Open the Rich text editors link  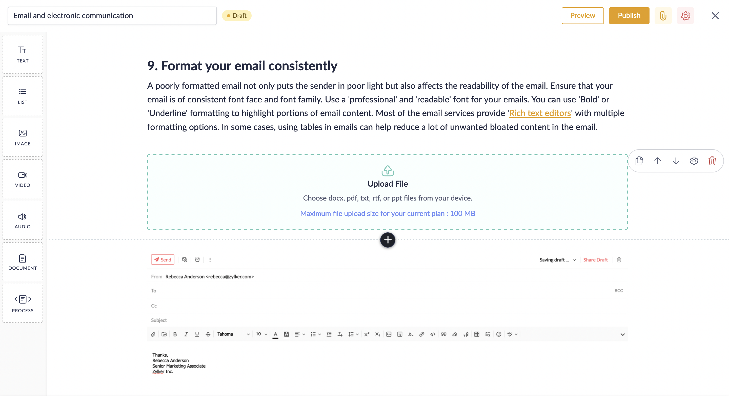point(540,113)
